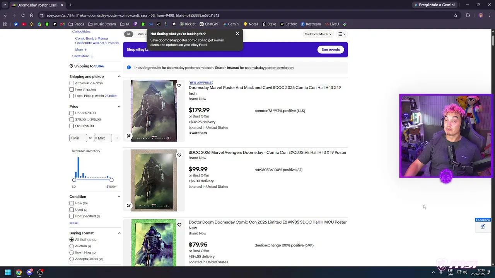495x278 pixels.
Task: Open the list view options dropdown
Action: point(341,34)
